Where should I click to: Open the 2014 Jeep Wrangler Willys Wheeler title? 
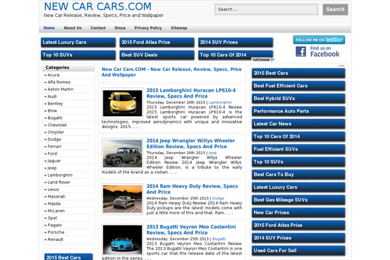pyautogui.click(x=190, y=144)
